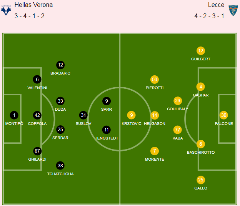Screen dimensions: 240x206
Task: Click the Lecce club crest
Action: (233, 10)
